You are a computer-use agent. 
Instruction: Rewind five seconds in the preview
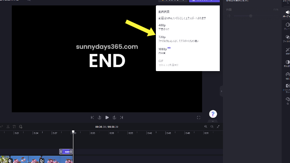tap(100, 118)
